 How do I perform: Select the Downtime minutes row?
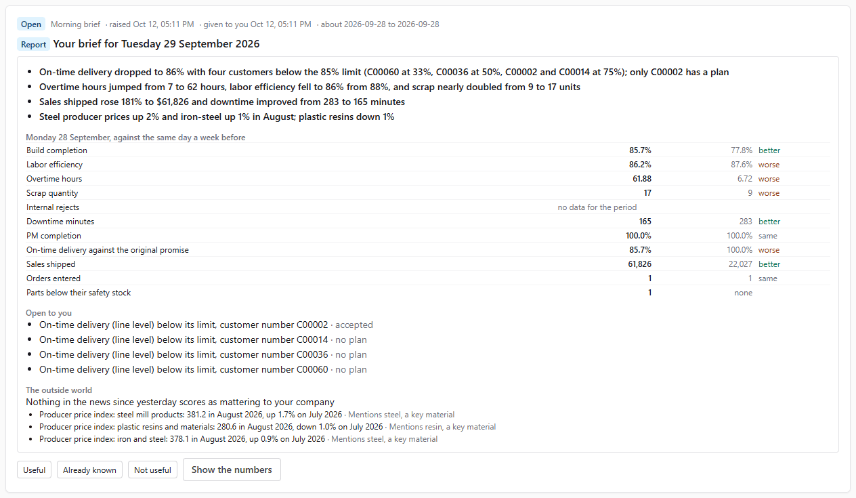(x=428, y=222)
